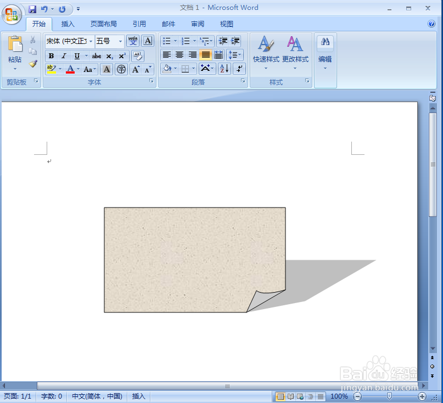Open numbered list style dropdown arrow
The image size is (443, 403).
coord(194,41)
